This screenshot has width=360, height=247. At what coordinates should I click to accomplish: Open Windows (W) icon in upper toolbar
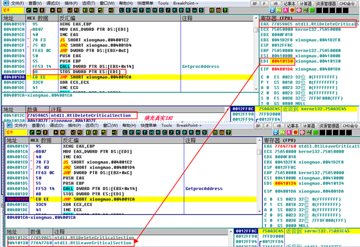click(148, 10)
